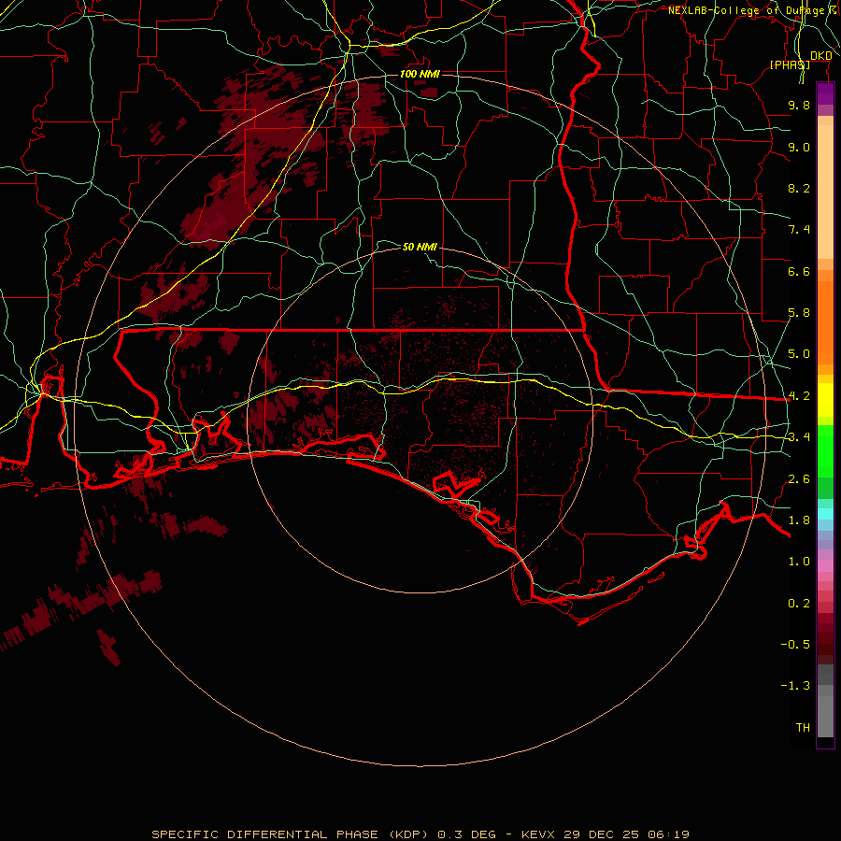Screen dimensions: 841x841
Task: Click the 8.2 legend value
Action: coord(799,188)
